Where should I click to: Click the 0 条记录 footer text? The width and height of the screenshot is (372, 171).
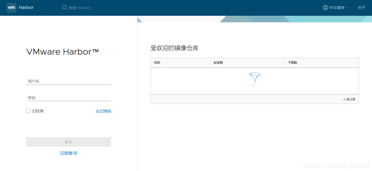pyautogui.click(x=349, y=99)
